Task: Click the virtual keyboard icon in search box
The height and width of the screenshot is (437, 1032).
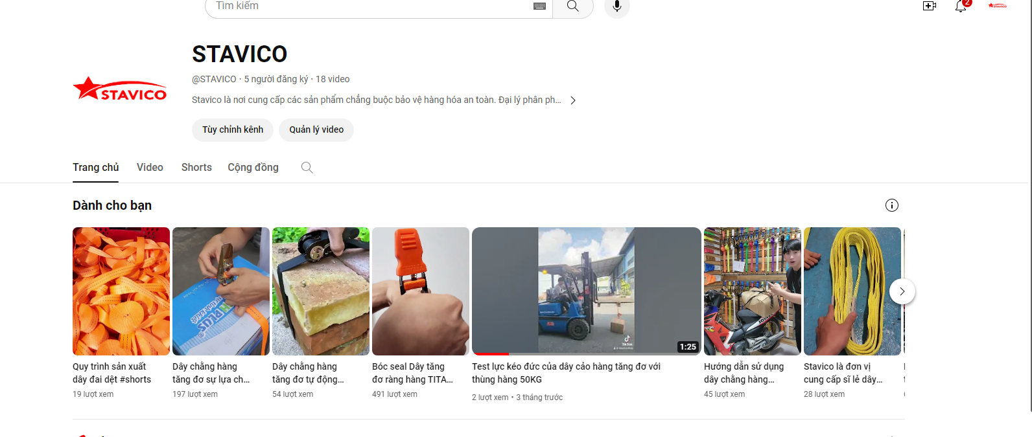Action: [539, 6]
